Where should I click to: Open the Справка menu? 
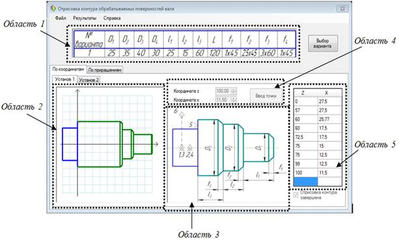tap(112, 18)
